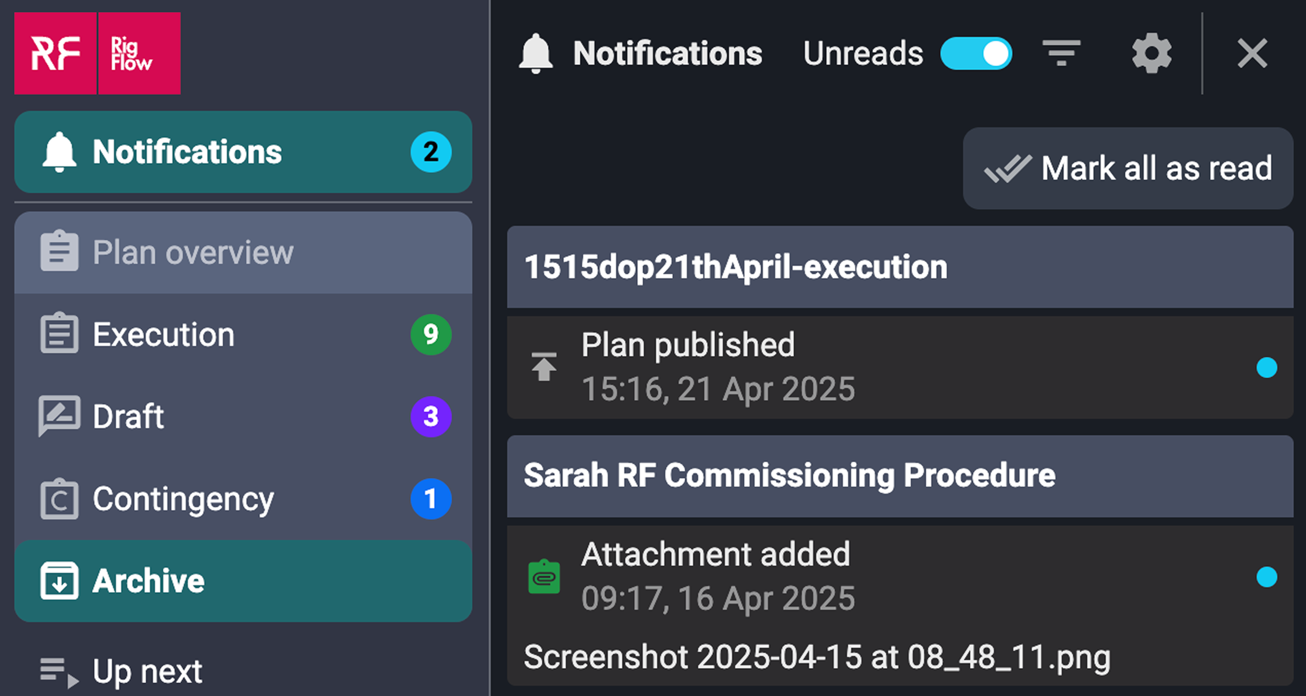Click the paperclip icon on Attachment added

544,576
